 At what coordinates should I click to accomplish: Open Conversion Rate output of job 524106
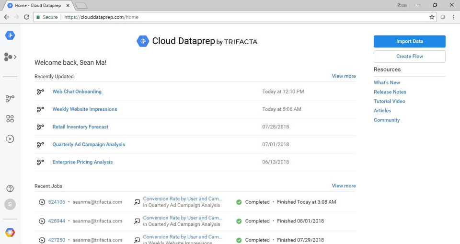[x=183, y=199]
